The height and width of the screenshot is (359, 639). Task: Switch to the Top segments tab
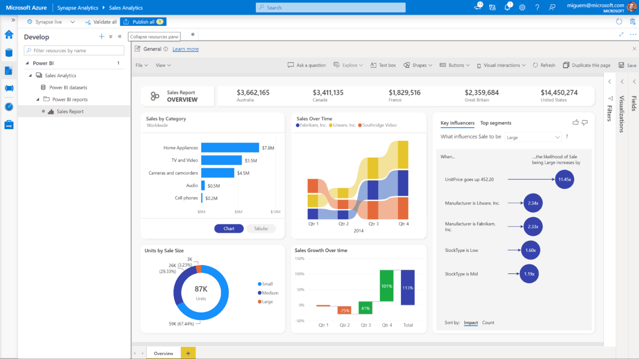click(495, 123)
